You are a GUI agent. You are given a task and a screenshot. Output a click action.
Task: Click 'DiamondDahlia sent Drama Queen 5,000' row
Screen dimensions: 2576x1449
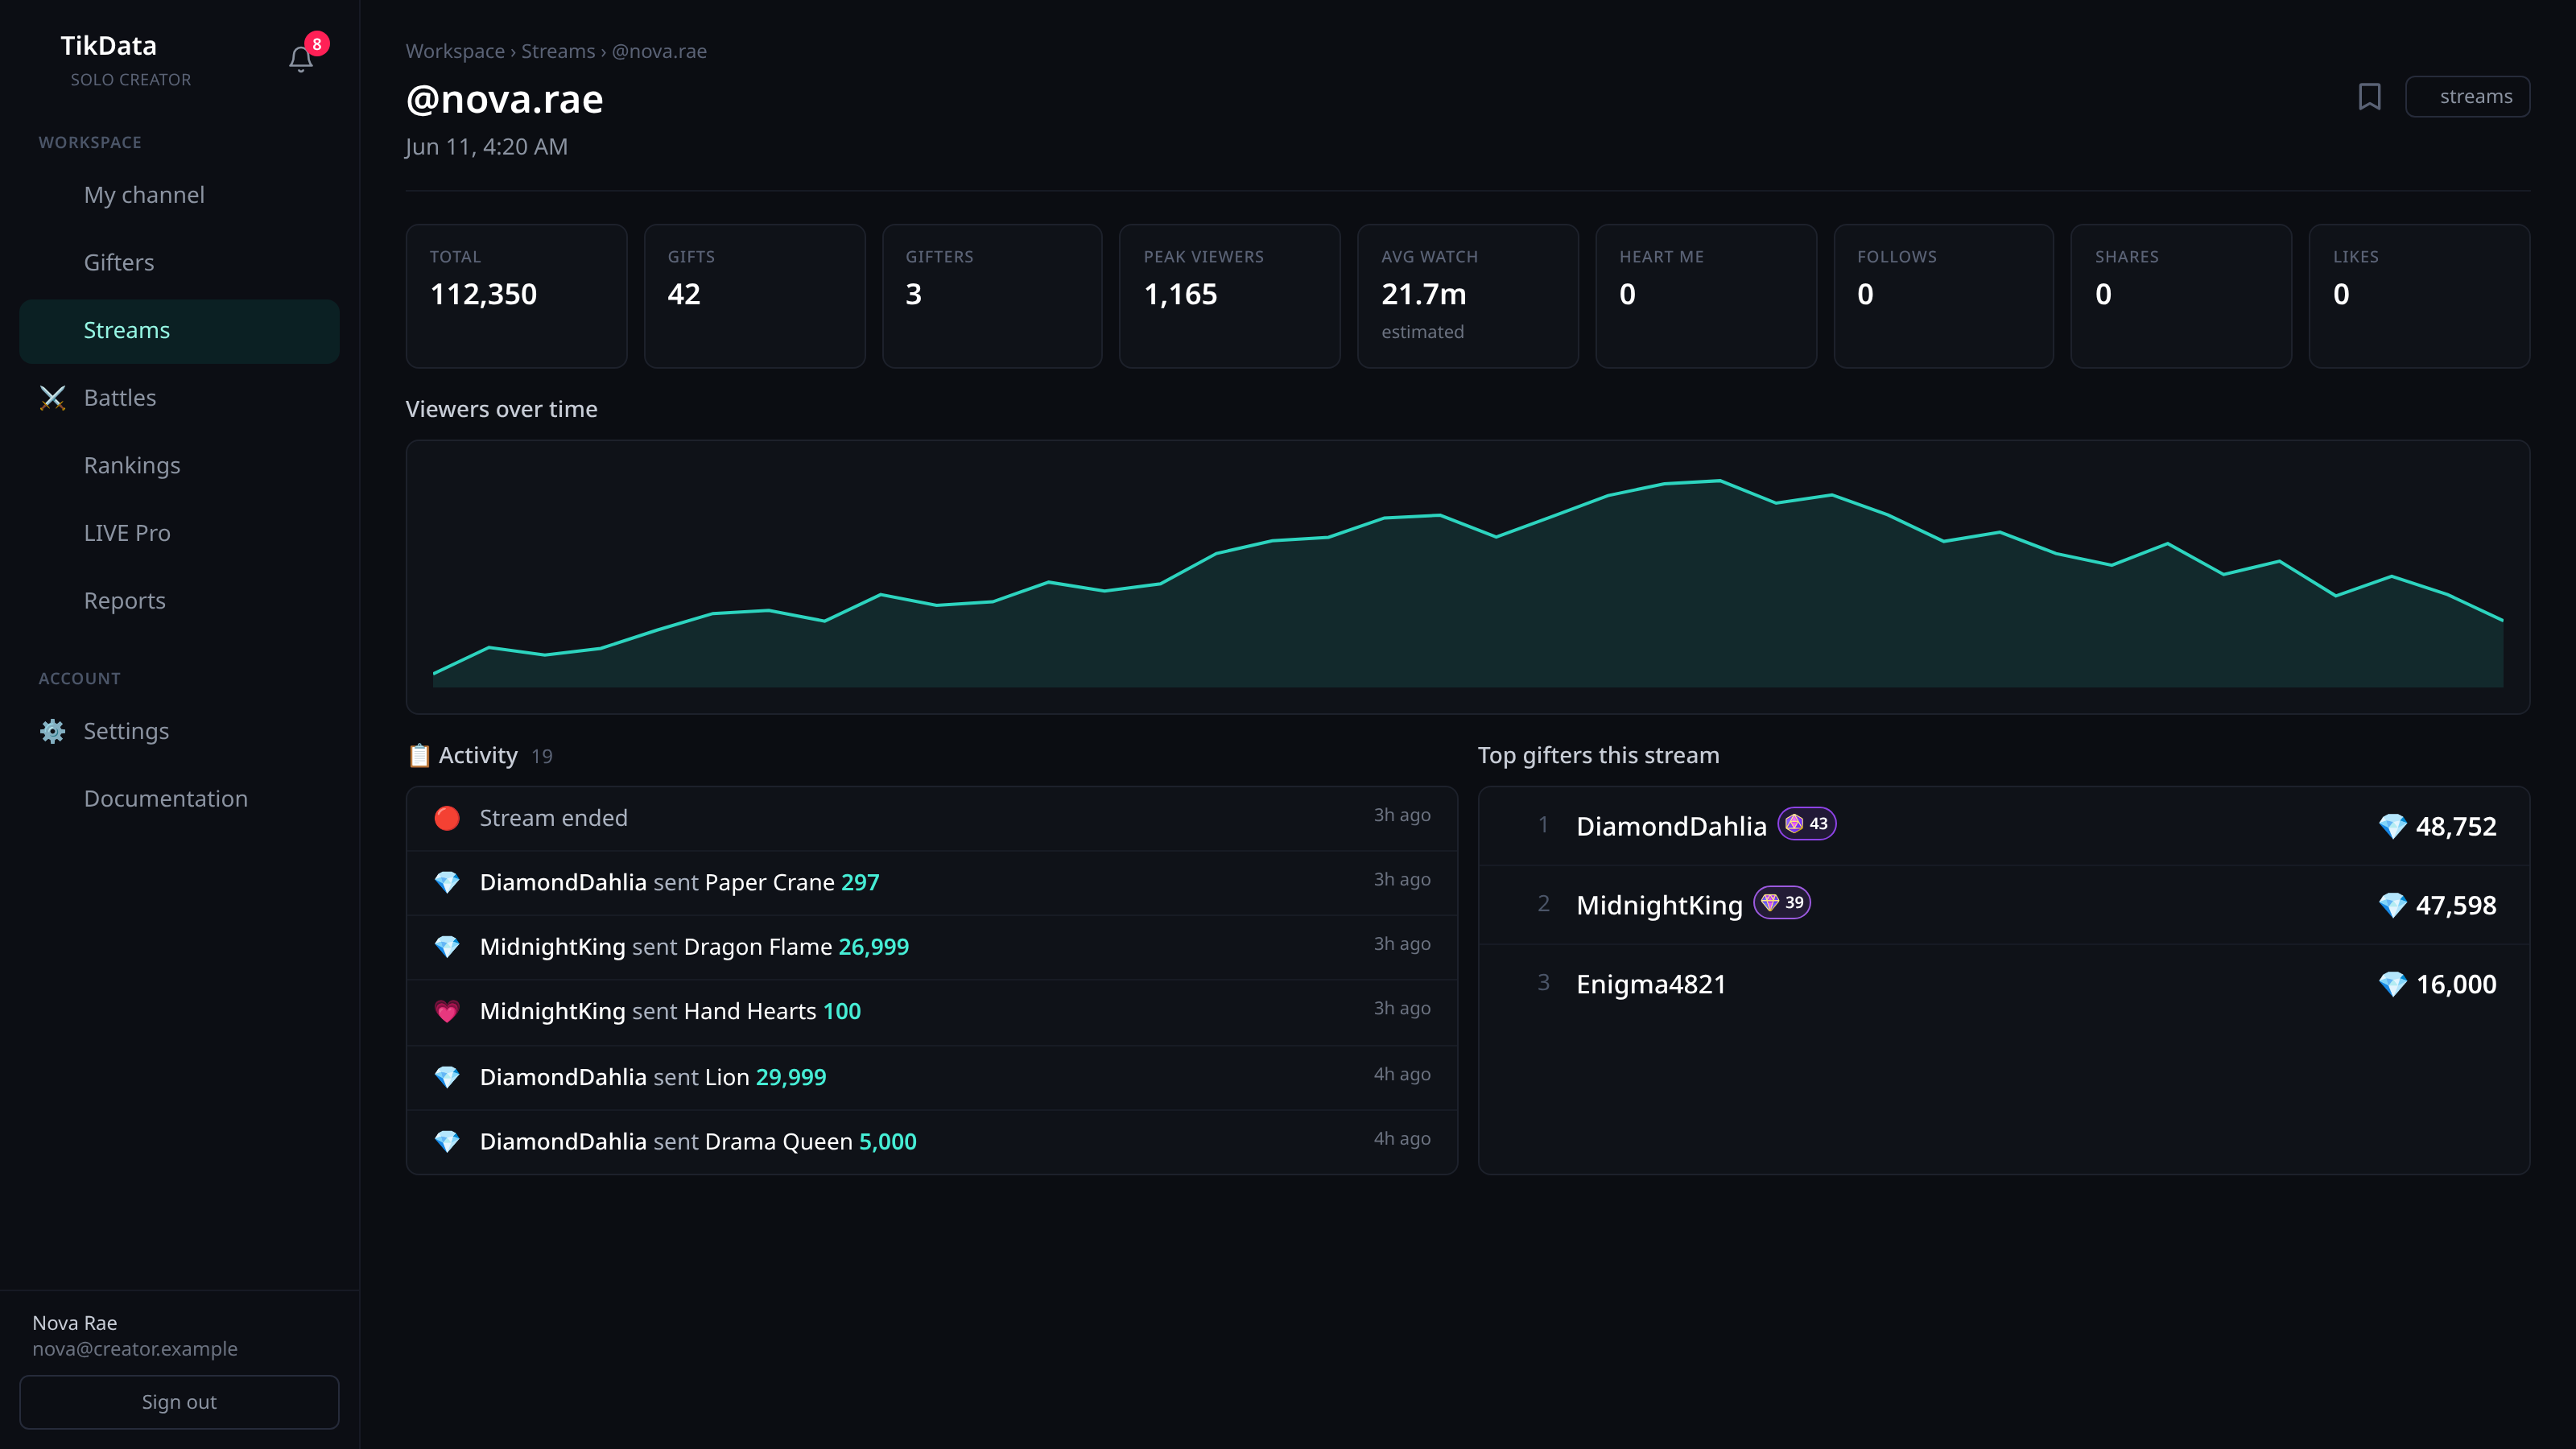(x=932, y=1141)
